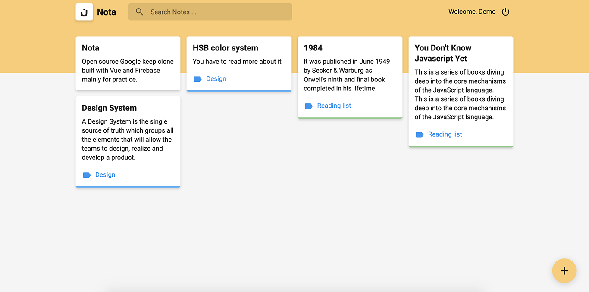Open Reading list label on 1984 note
The image size is (589, 292).
[x=334, y=106]
